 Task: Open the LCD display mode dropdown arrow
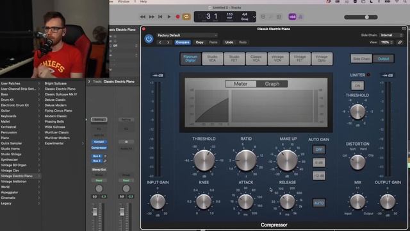click(254, 17)
